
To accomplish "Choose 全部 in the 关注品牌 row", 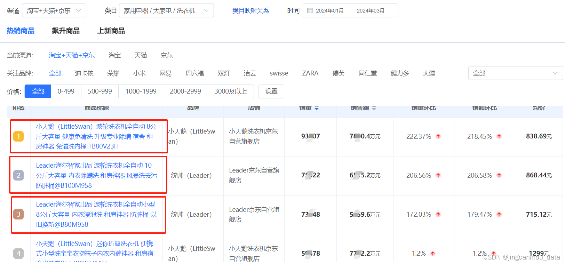I will pos(55,73).
